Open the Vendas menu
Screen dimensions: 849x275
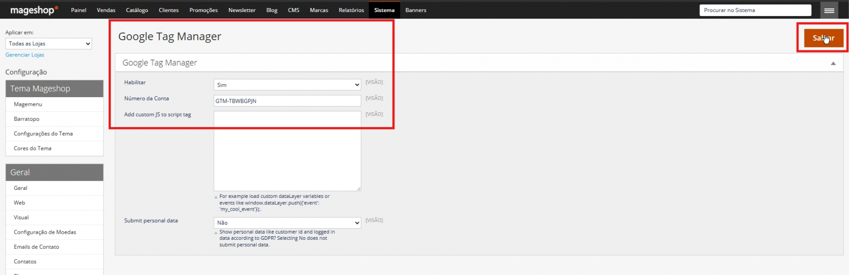[106, 10]
